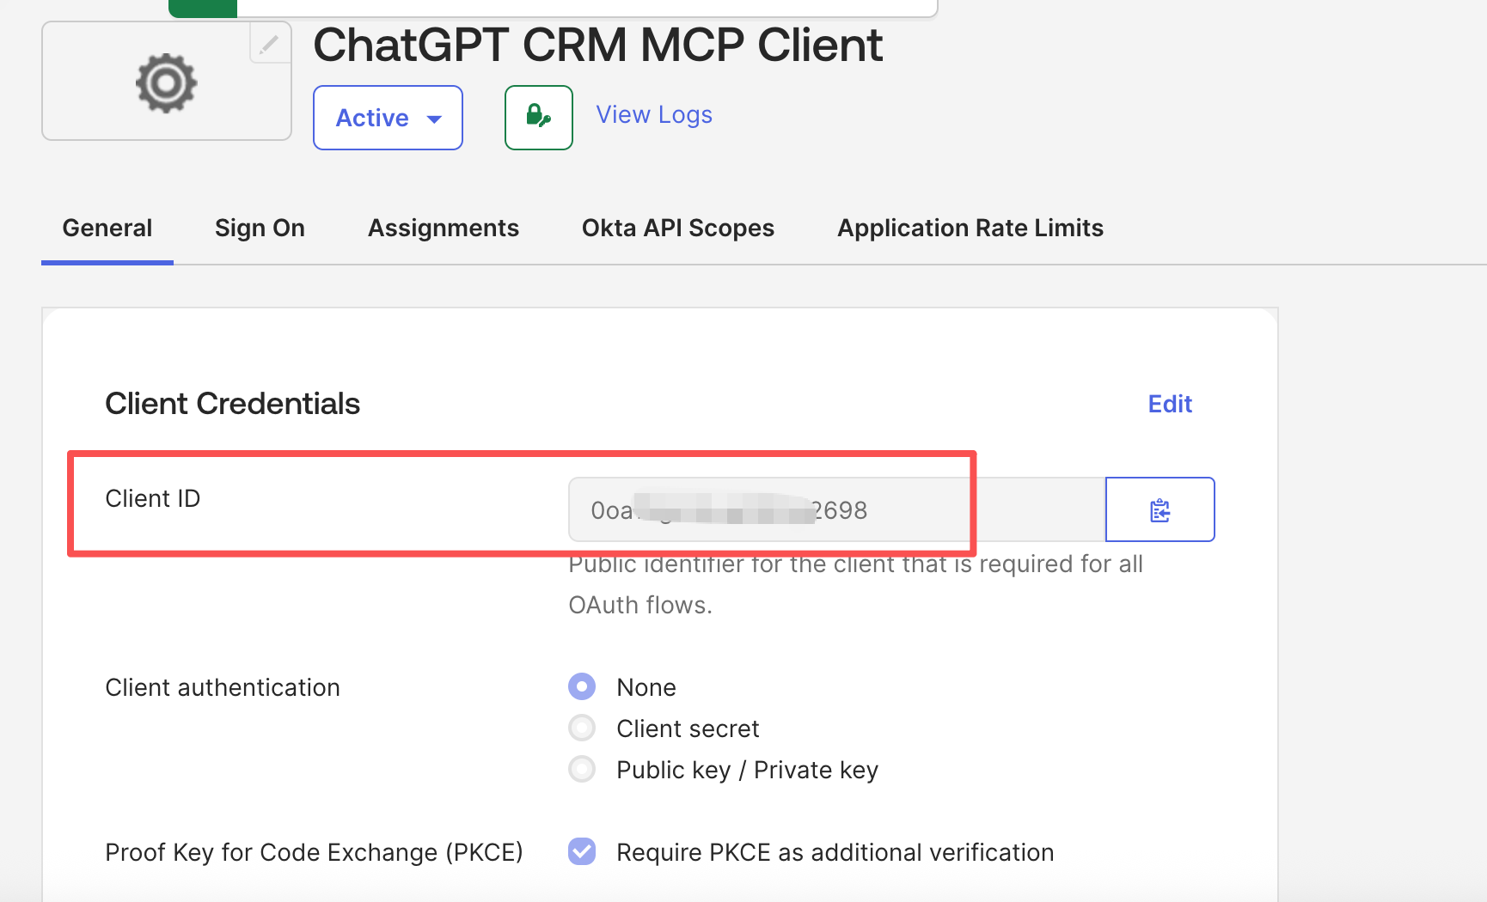Click the pencil icon on the app logo
The image size is (1487, 902).
click(x=269, y=43)
